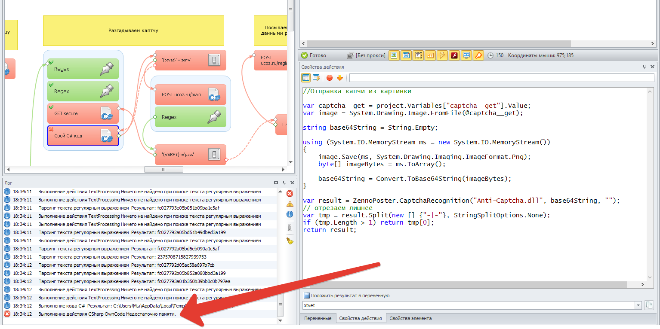Click copy button next to otvet field
Image resolution: width=660 pixels, height=329 pixels.
[649, 305]
